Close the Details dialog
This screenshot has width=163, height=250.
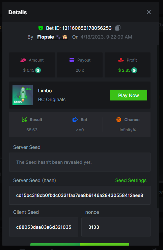(149, 12)
